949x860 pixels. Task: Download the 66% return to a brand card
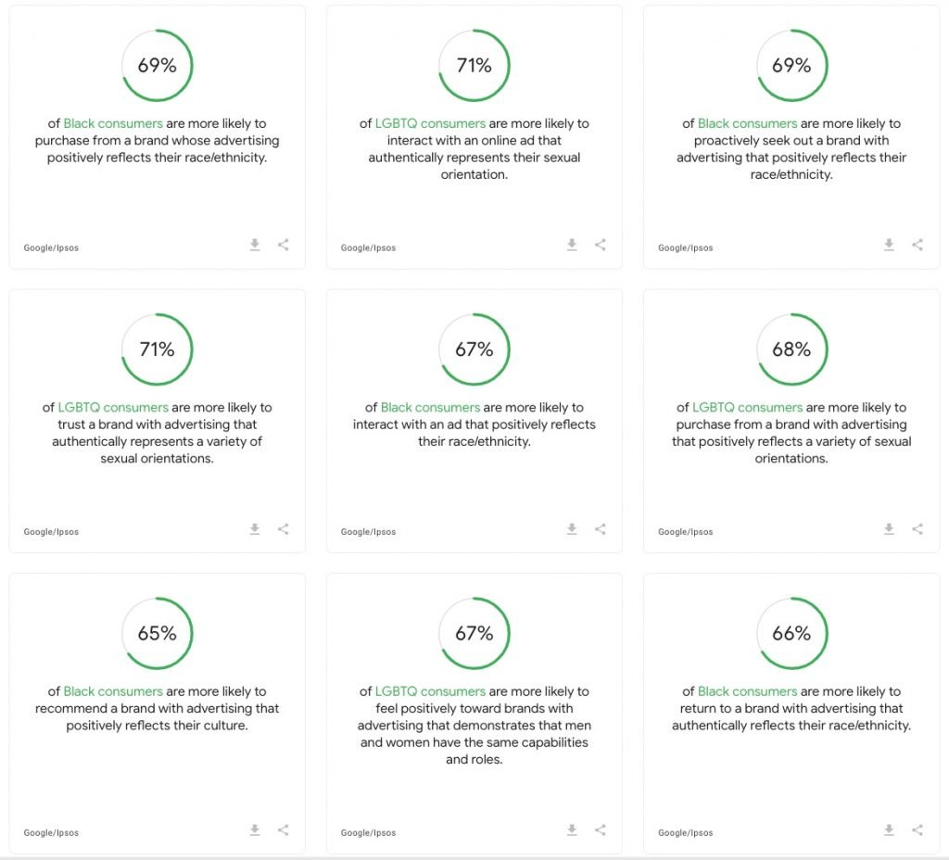[889, 829]
